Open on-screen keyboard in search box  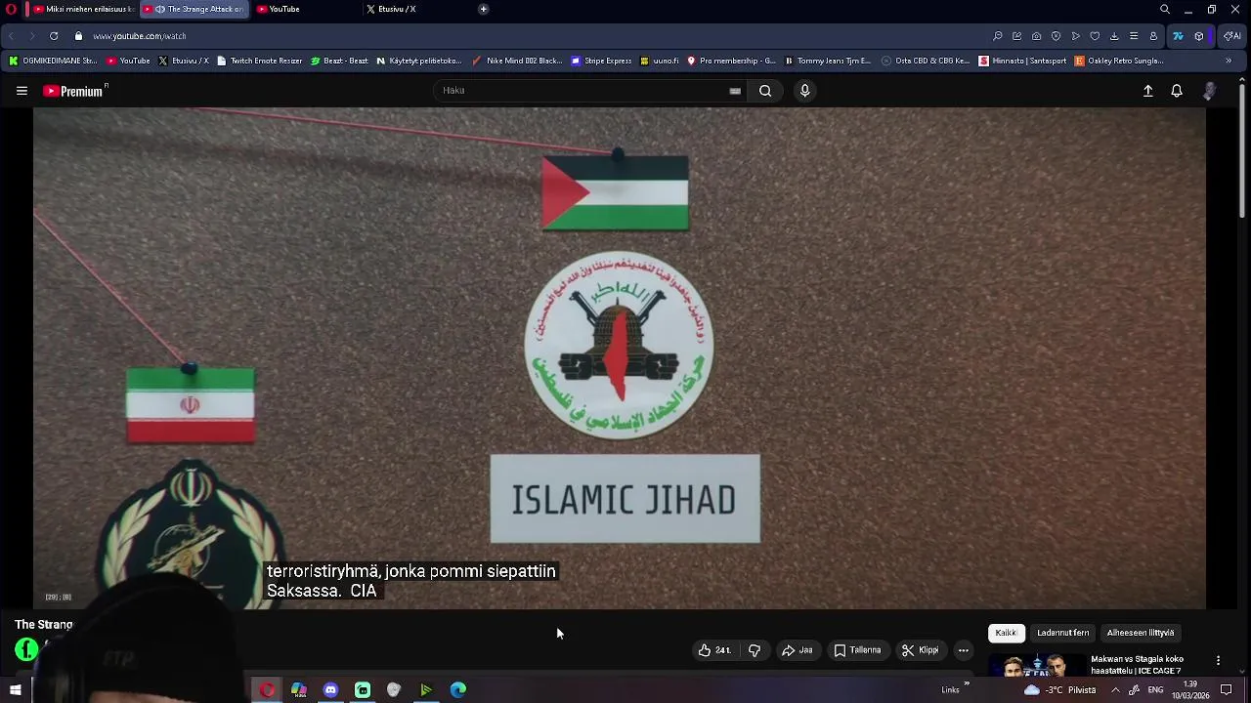click(x=735, y=91)
